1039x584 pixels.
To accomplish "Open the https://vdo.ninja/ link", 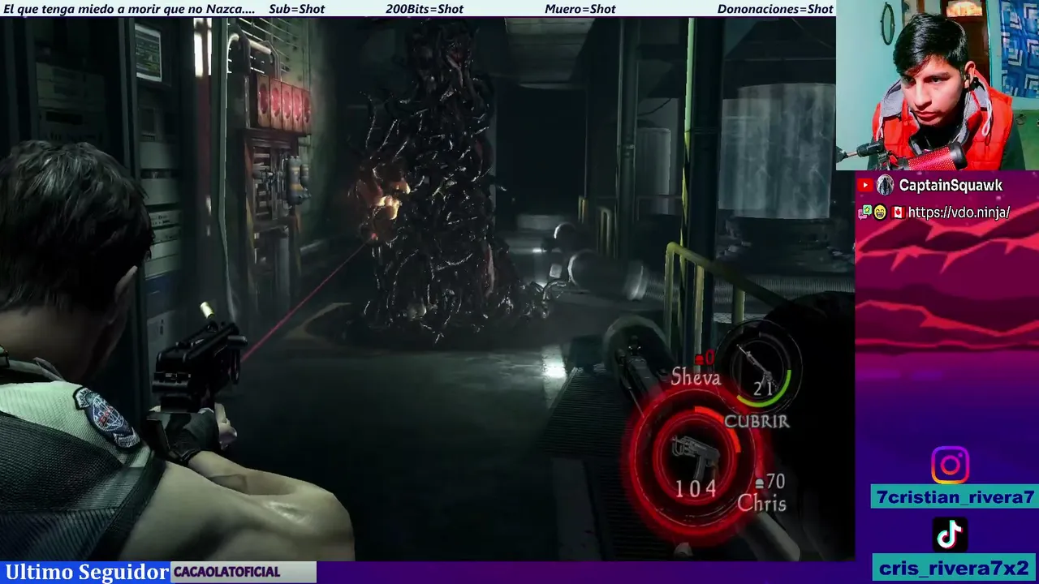I will click(959, 213).
